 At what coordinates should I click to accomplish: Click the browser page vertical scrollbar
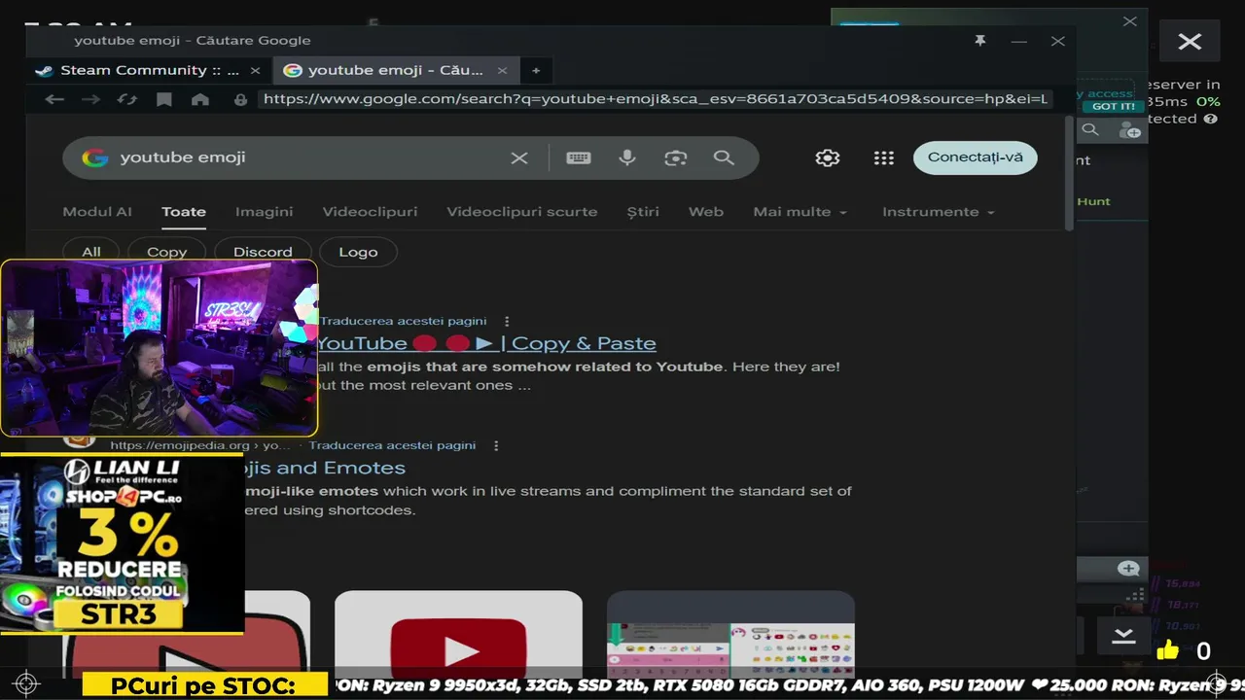pyautogui.click(x=1070, y=173)
